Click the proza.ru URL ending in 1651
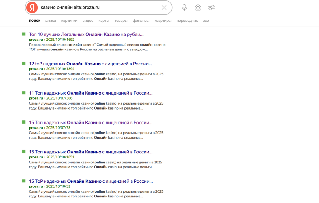 [51, 157]
